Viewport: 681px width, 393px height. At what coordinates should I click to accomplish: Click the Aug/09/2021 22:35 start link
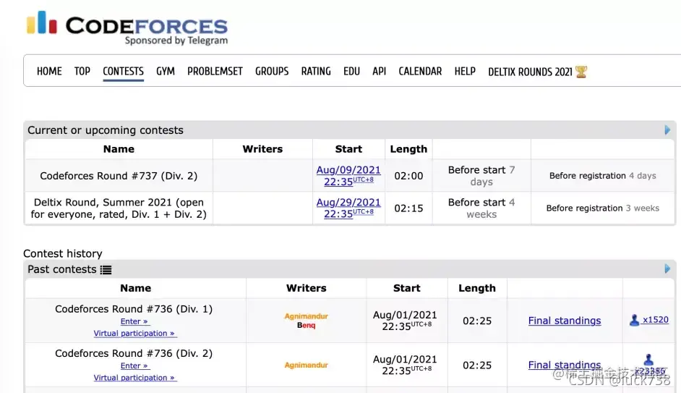click(x=348, y=176)
